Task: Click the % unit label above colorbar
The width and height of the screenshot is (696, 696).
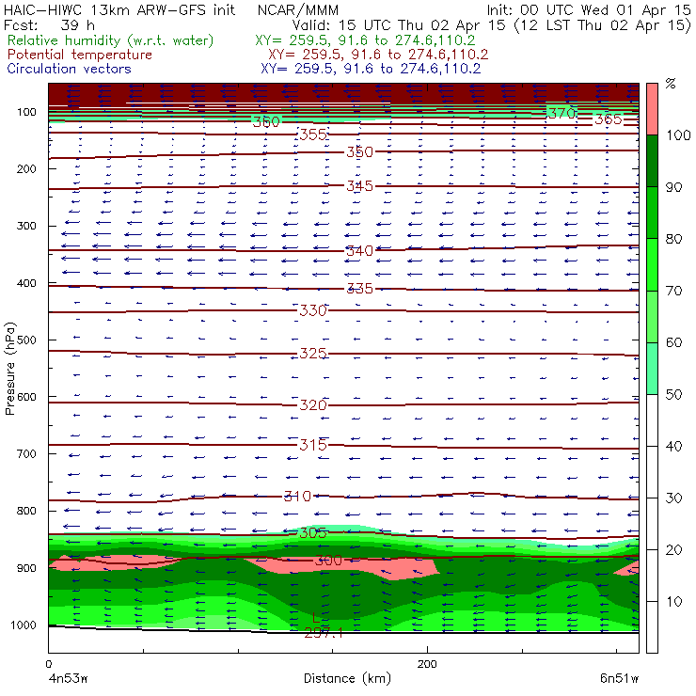Action: tap(671, 84)
